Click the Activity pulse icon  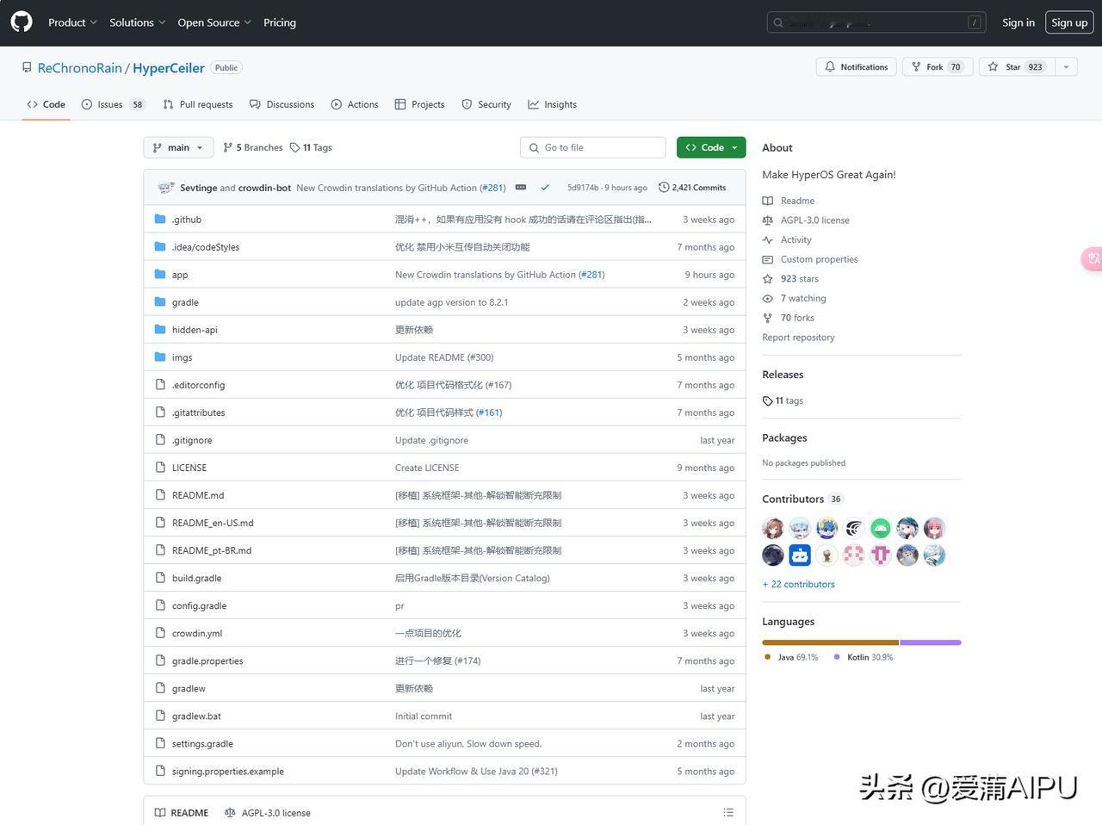pyautogui.click(x=768, y=239)
